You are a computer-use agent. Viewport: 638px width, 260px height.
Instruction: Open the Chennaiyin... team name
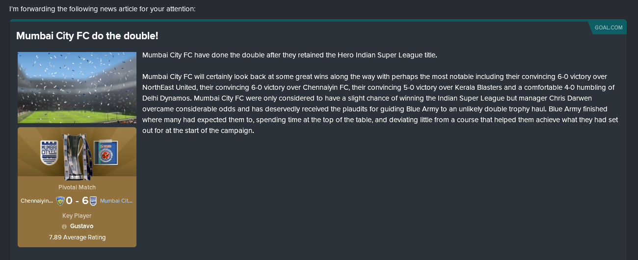tap(37, 201)
